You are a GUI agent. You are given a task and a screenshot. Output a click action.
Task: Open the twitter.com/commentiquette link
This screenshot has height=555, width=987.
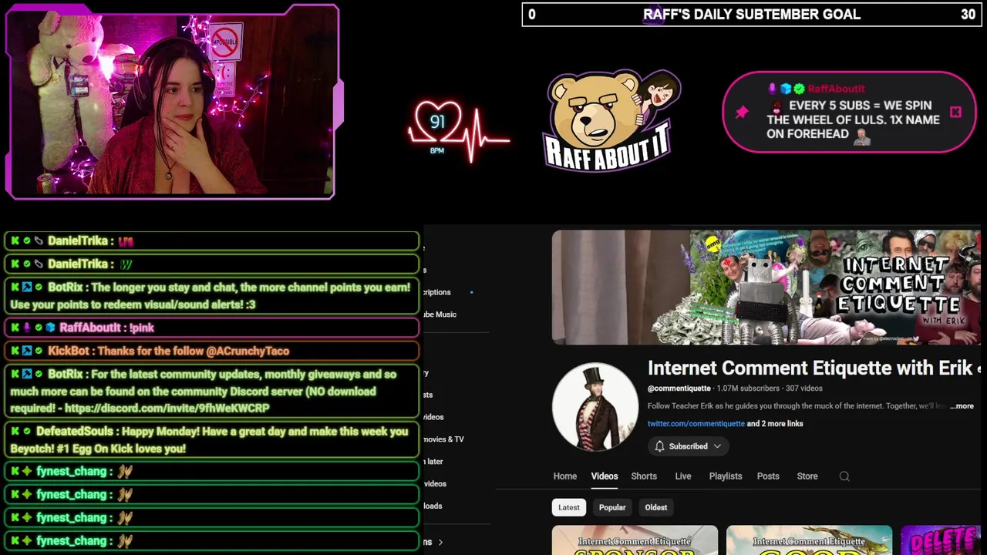pyautogui.click(x=696, y=424)
